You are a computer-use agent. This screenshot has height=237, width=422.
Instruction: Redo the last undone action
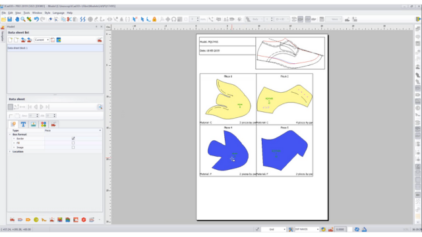pos(42,19)
